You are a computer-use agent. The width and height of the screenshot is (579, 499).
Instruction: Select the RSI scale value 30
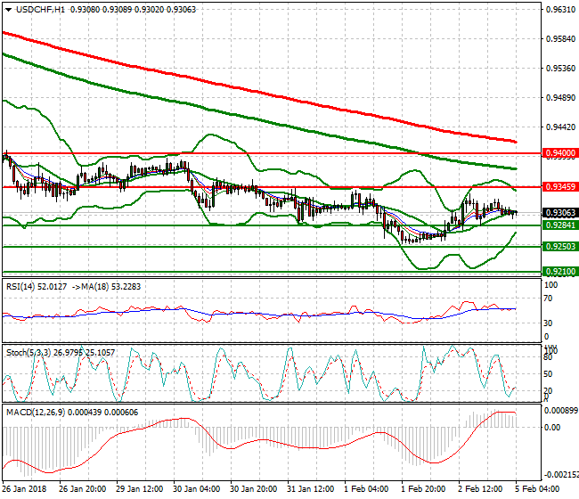coord(549,323)
